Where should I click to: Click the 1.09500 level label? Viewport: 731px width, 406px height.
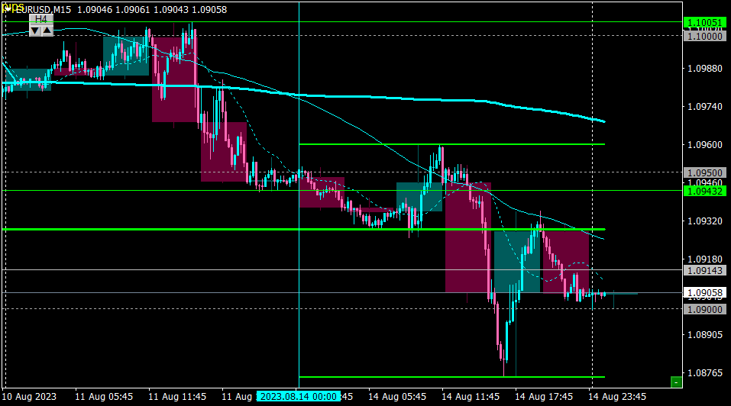point(705,172)
